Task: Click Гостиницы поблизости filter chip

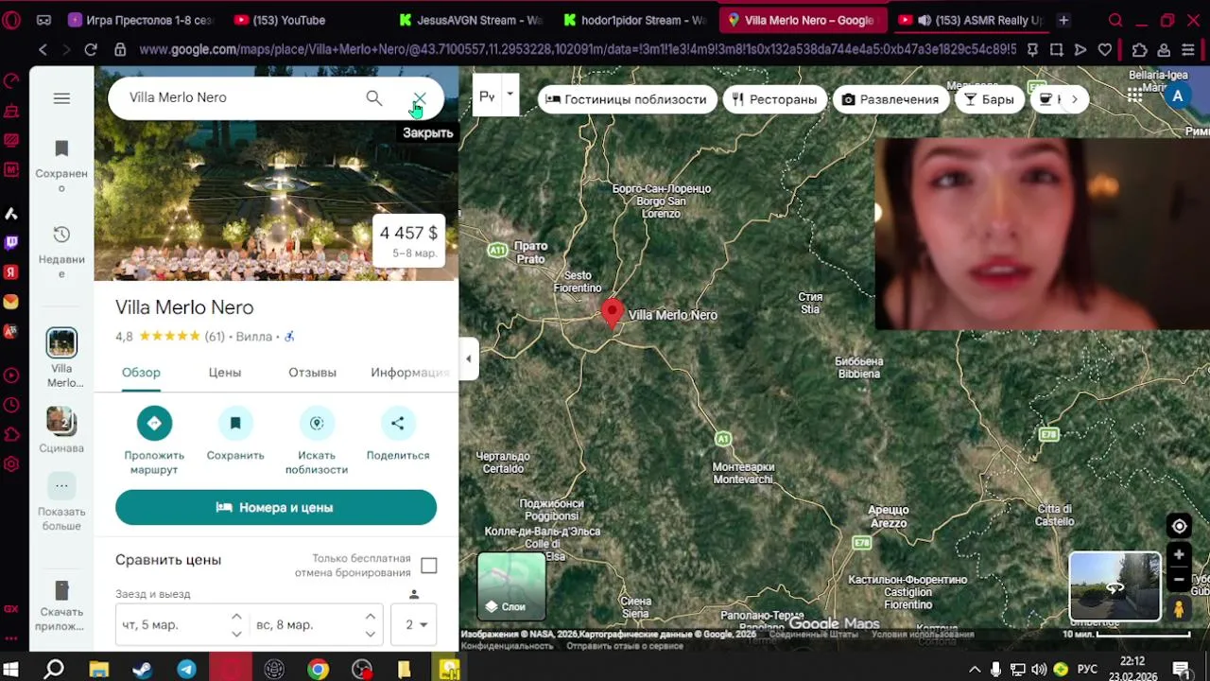Action: click(626, 99)
